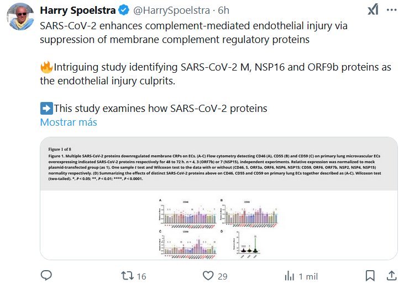The width and height of the screenshot is (409, 290).
Task: Click the like count of 29
Action: (223, 276)
